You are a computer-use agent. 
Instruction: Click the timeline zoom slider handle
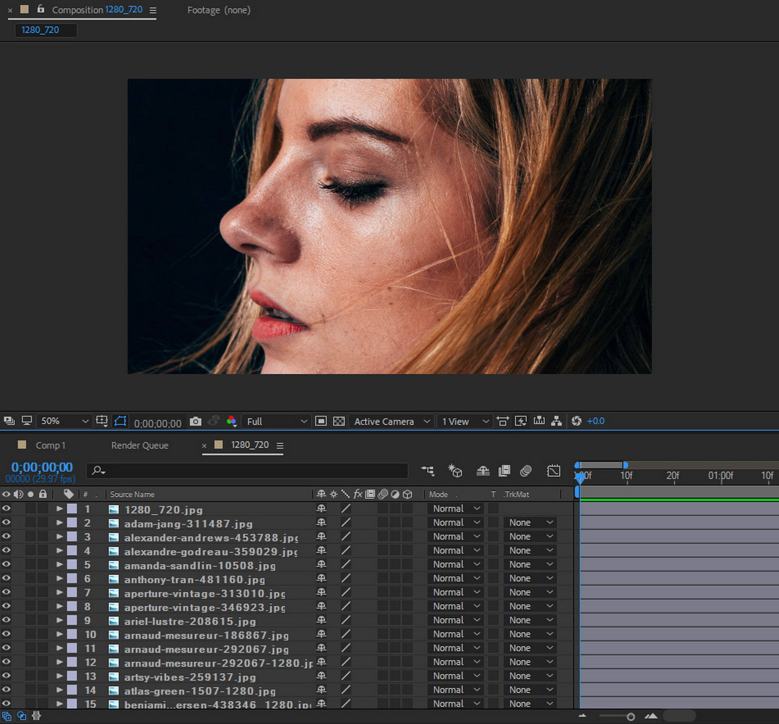[x=631, y=716]
